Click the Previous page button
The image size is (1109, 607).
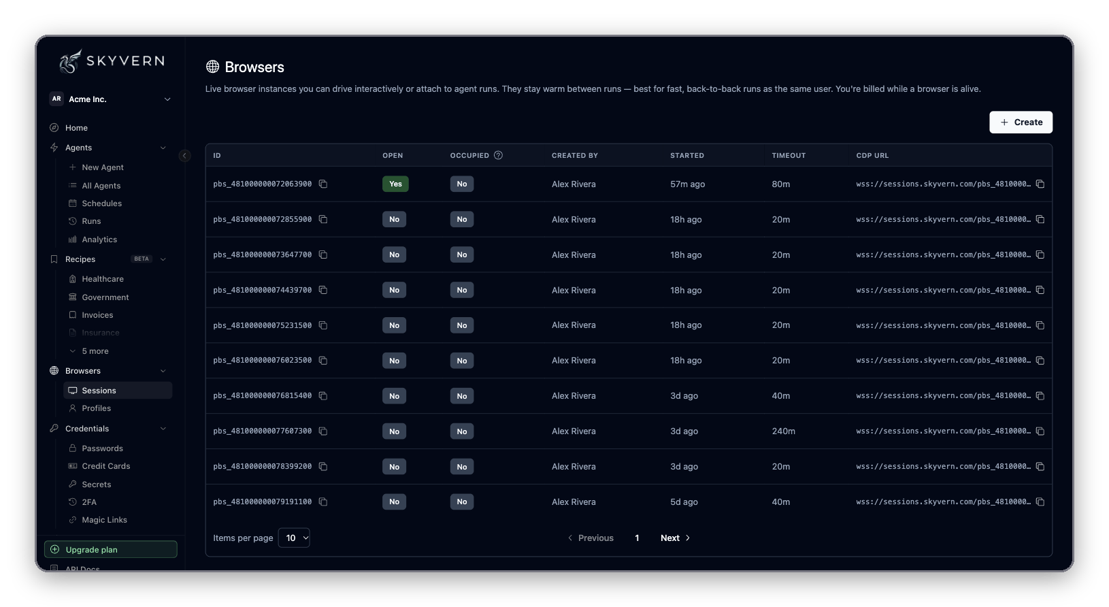pos(591,538)
